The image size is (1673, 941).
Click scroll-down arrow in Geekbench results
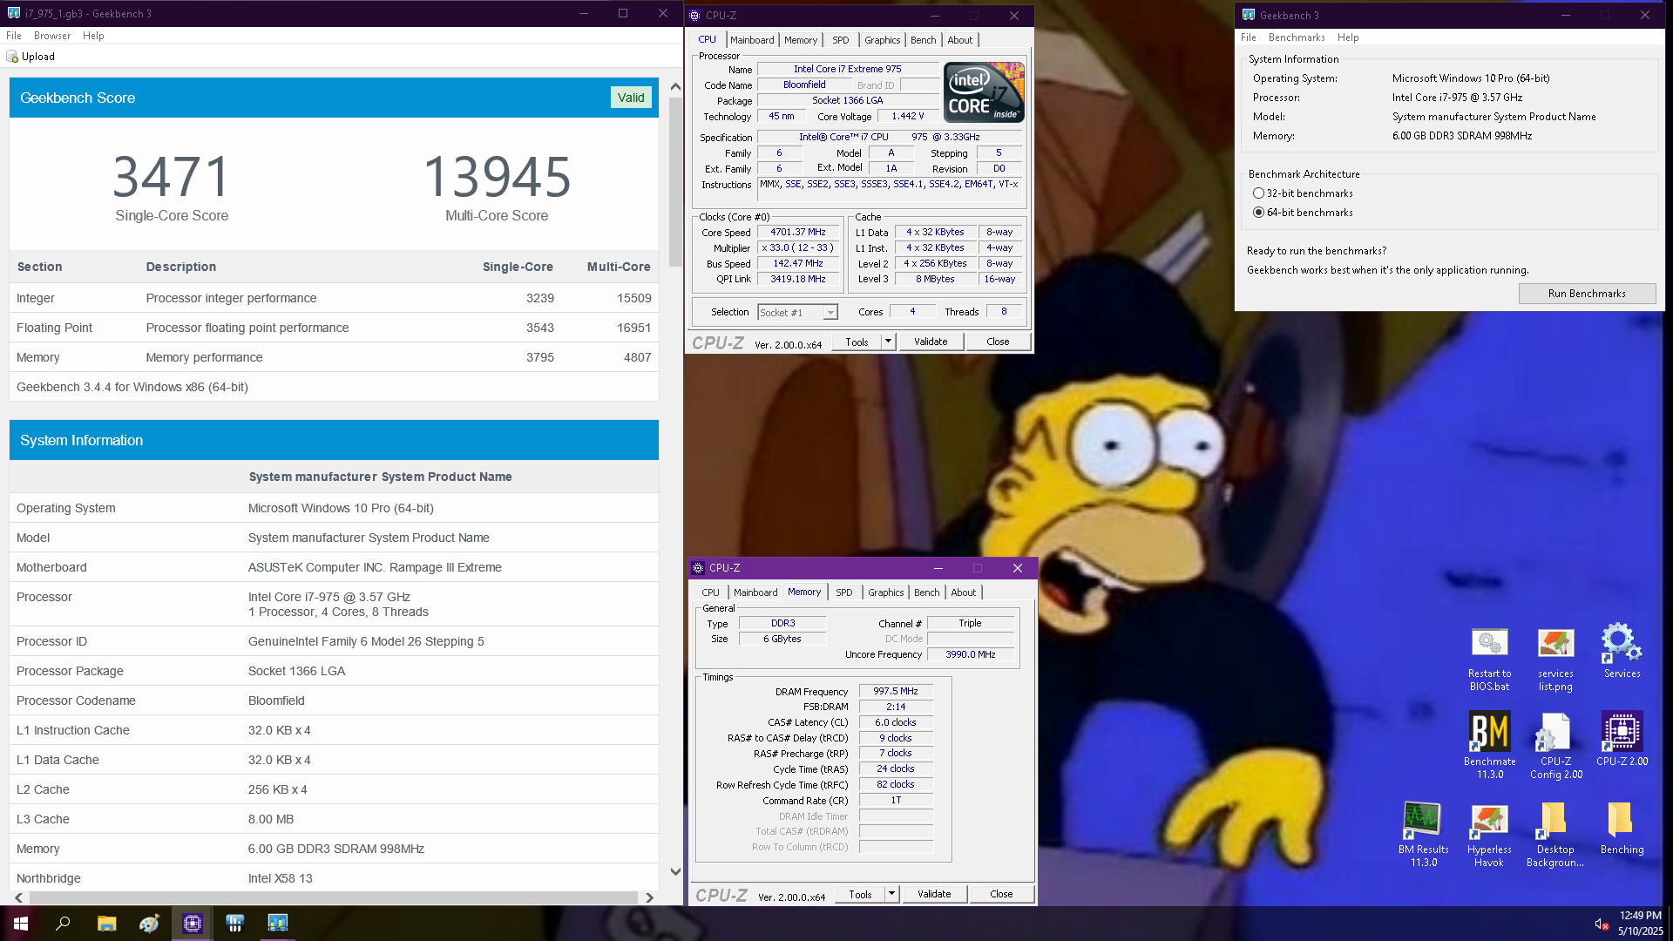click(x=675, y=871)
